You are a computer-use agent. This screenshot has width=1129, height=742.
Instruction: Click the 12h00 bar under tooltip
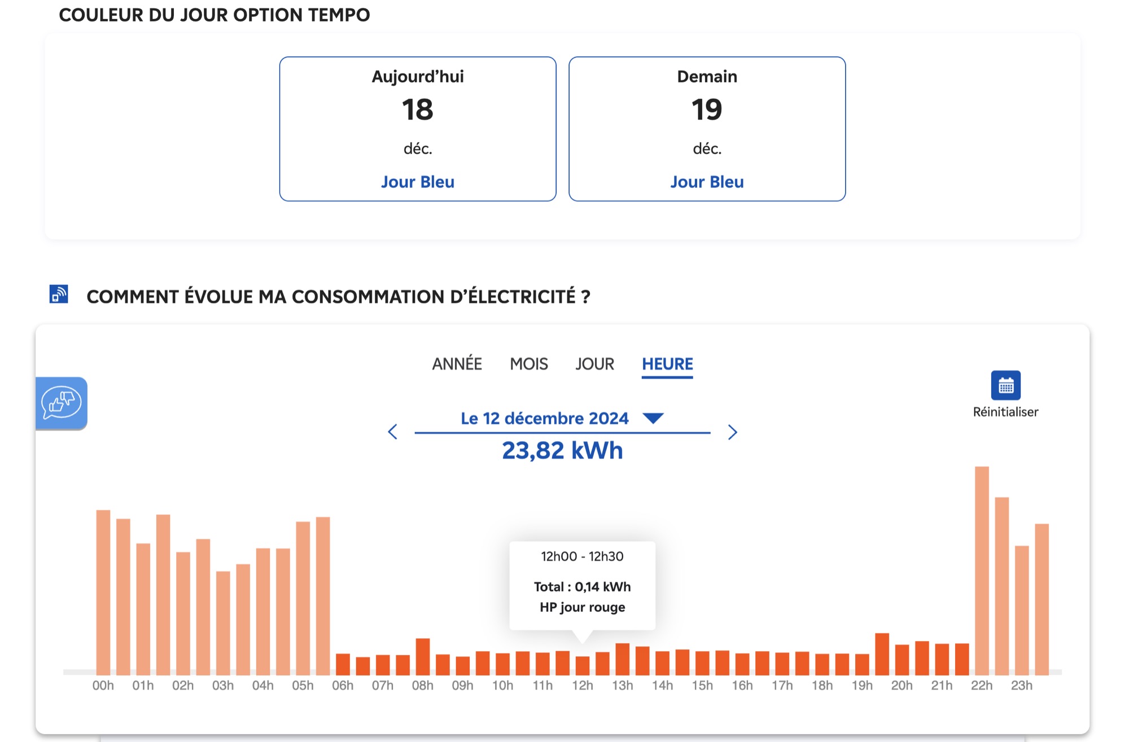[583, 666]
